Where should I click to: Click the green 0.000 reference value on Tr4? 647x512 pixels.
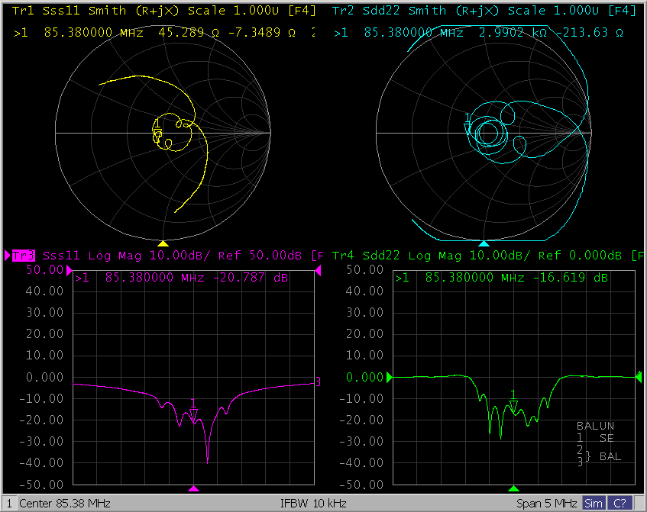pos(365,377)
